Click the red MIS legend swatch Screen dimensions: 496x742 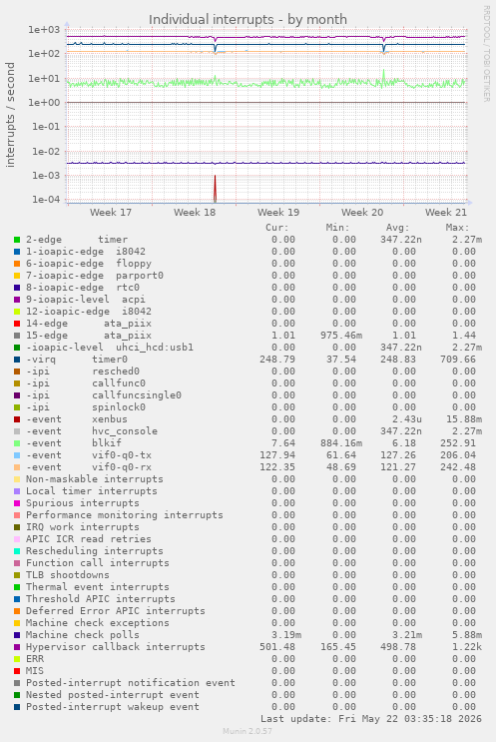tap(17, 671)
